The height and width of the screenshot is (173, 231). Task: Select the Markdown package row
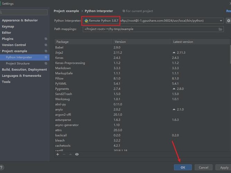(x=142, y=68)
